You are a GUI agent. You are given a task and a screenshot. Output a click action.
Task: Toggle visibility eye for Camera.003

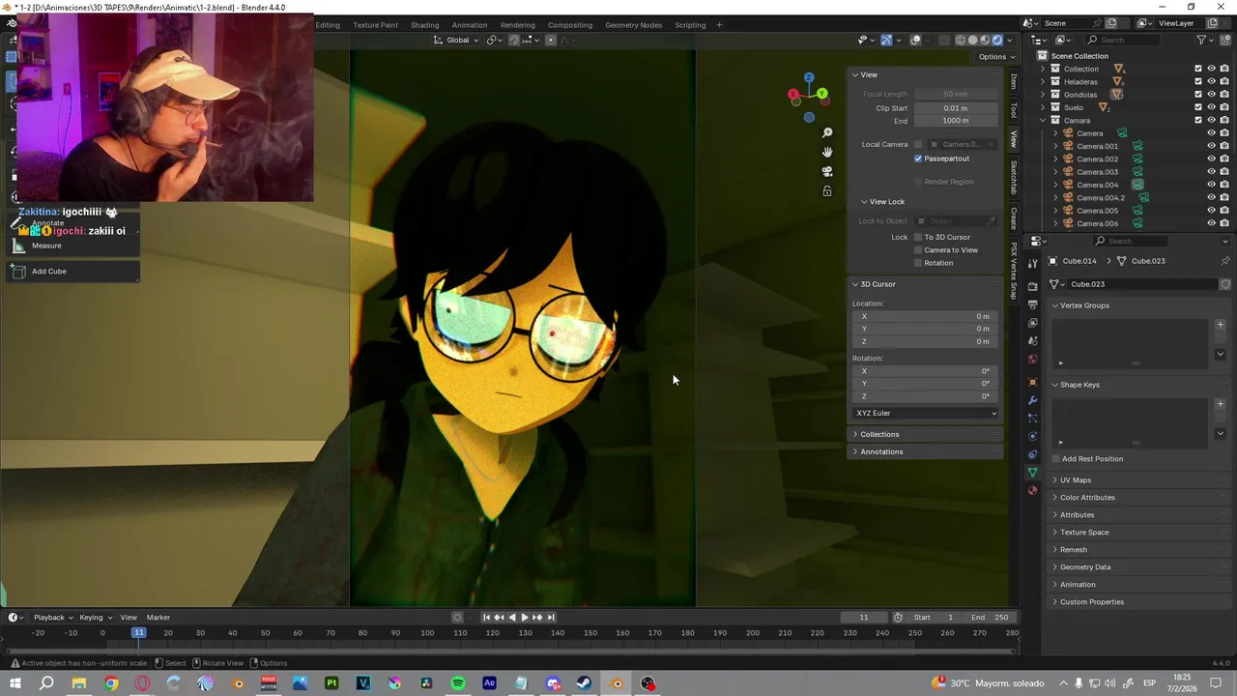1211,172
